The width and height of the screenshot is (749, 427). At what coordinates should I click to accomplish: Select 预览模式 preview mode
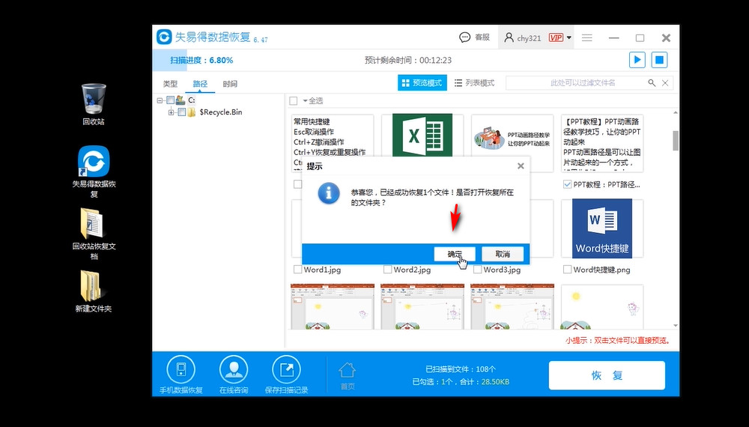tap(422, 82)
